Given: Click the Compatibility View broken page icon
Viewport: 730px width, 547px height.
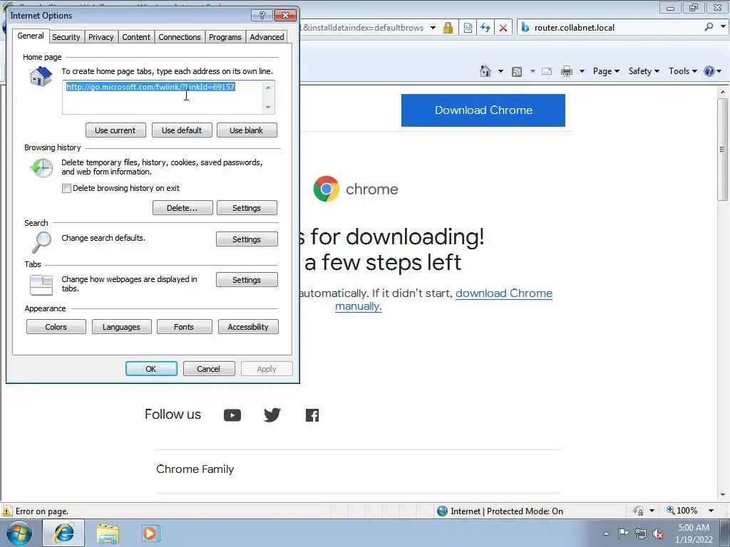Looking at the screenshot, I should coord(468,28).
